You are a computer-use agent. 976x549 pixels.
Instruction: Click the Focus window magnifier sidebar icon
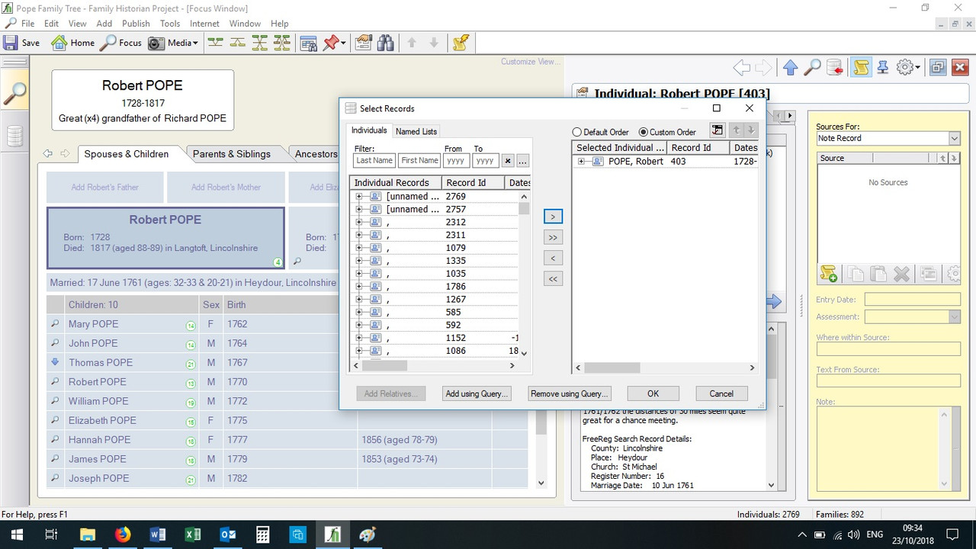(14, 94)
